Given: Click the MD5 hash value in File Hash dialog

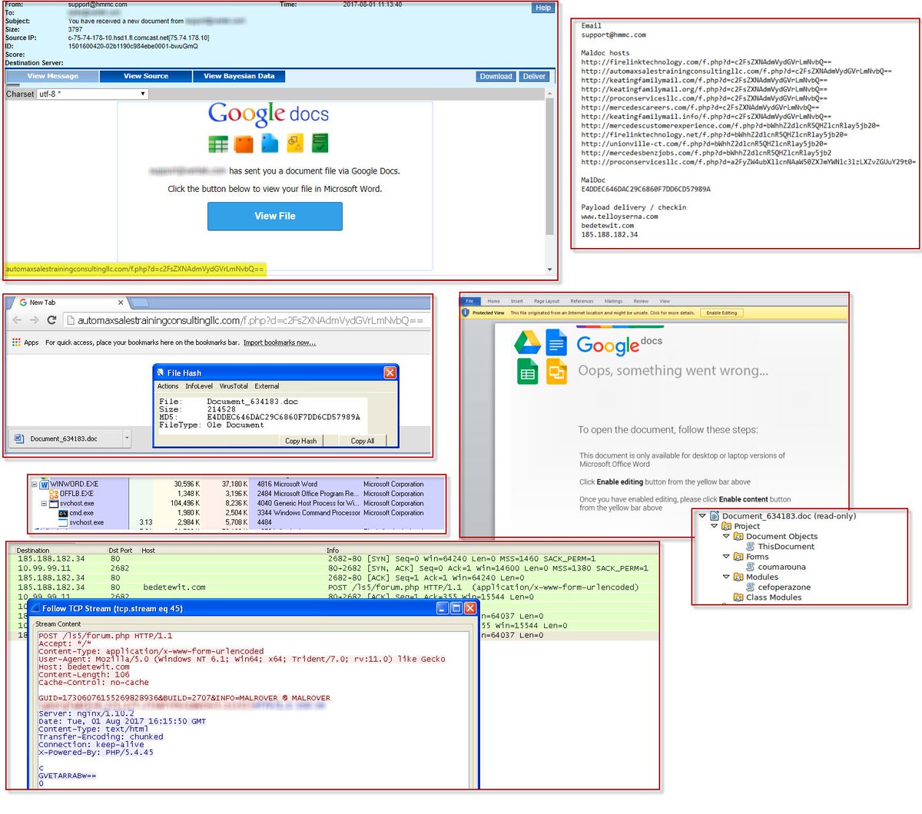Looking at the screenshot, I should 284,417.
